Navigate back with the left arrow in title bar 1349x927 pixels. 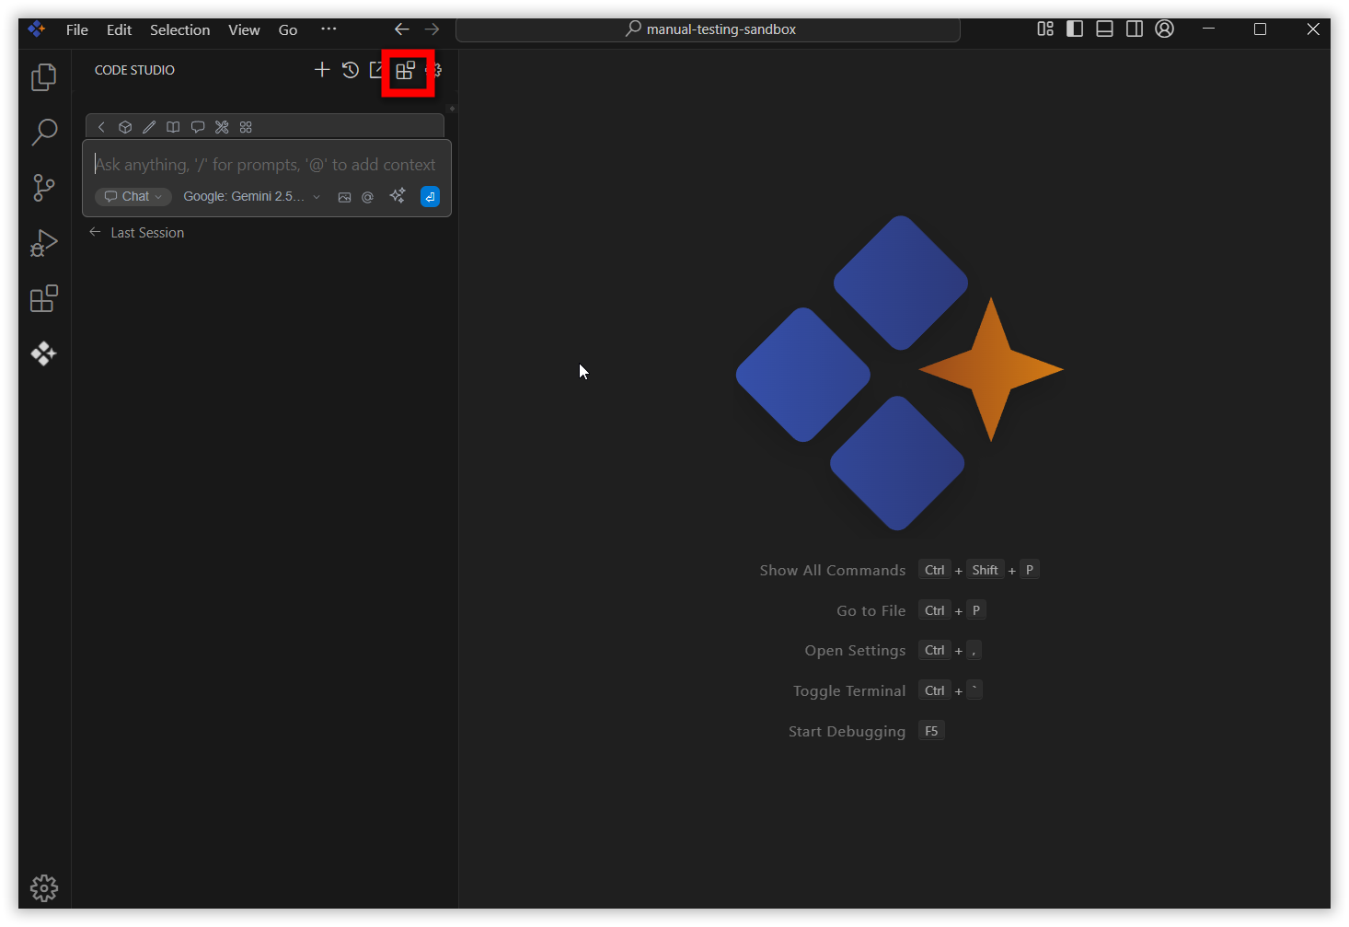[x=402, y=29]
